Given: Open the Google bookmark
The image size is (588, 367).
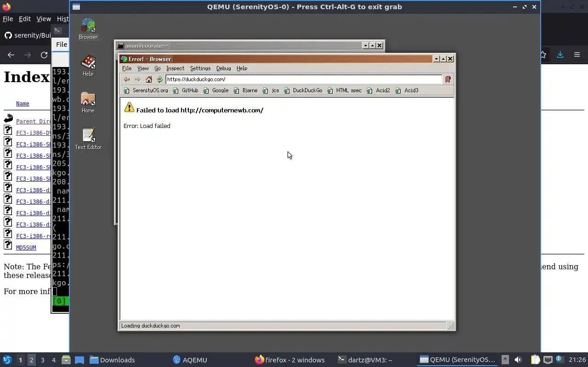Looking at the screenshot, I should pyautogui.click(x=215, y=90).
